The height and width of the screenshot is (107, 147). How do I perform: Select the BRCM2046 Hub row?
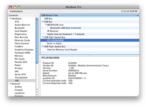(90, 25)
